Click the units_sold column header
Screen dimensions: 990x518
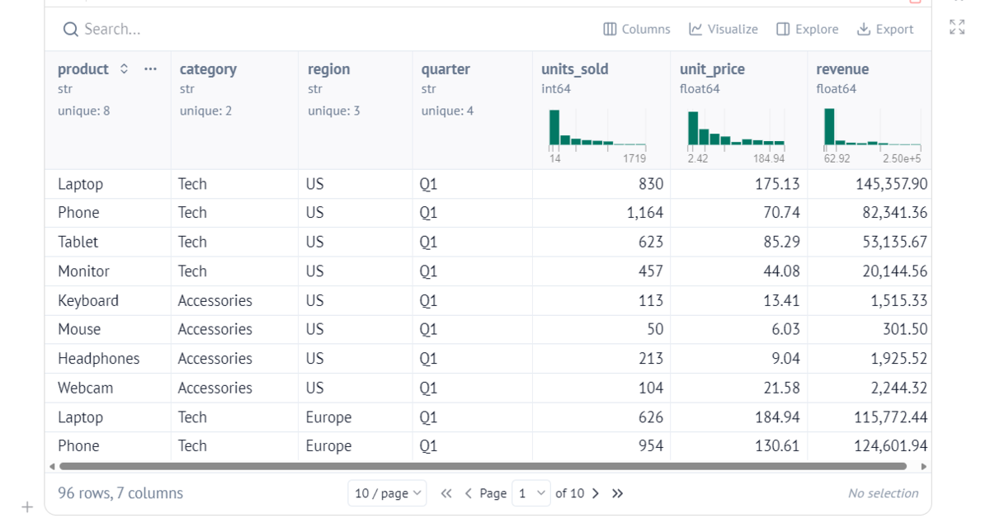[x=575, y=69]
